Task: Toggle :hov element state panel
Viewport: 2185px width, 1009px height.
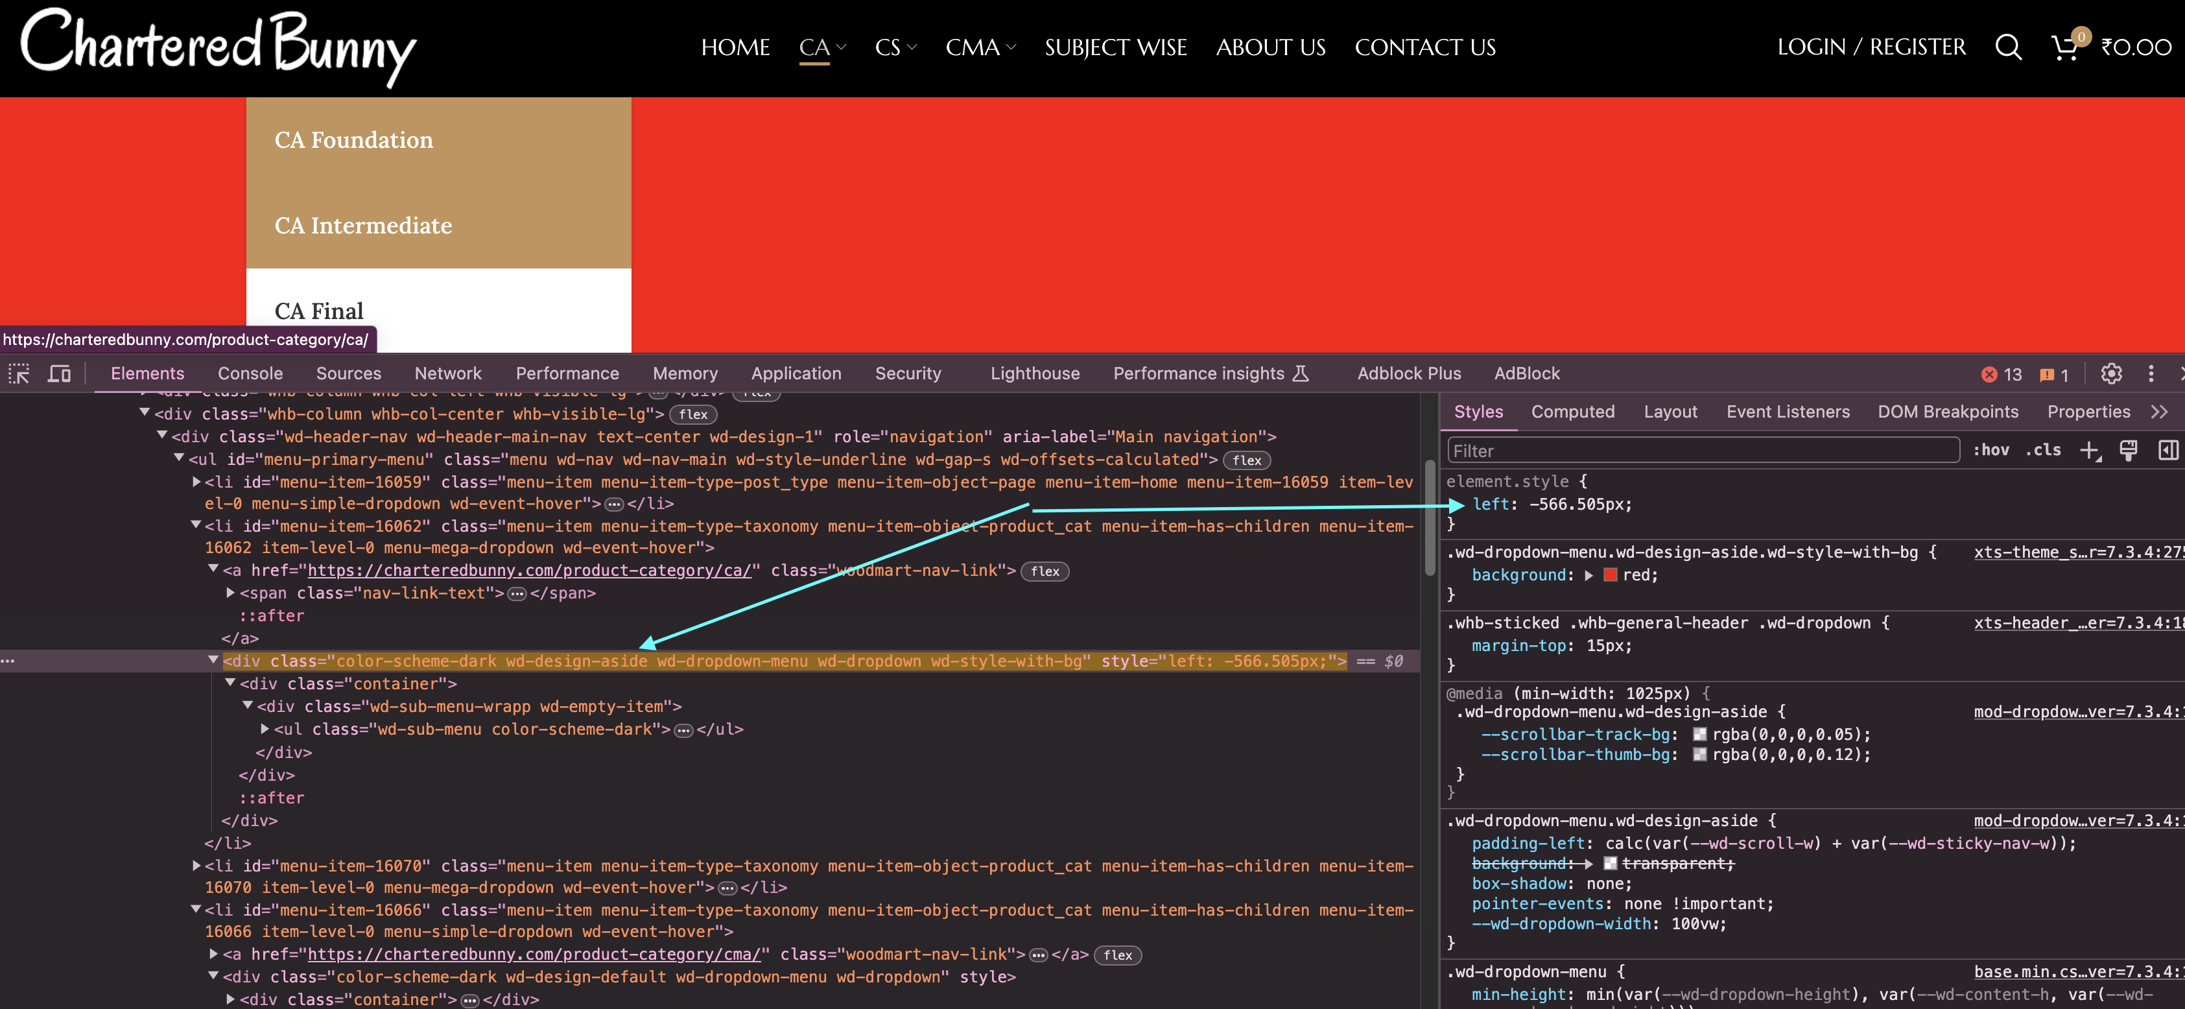Action: tap(1990, 451)
